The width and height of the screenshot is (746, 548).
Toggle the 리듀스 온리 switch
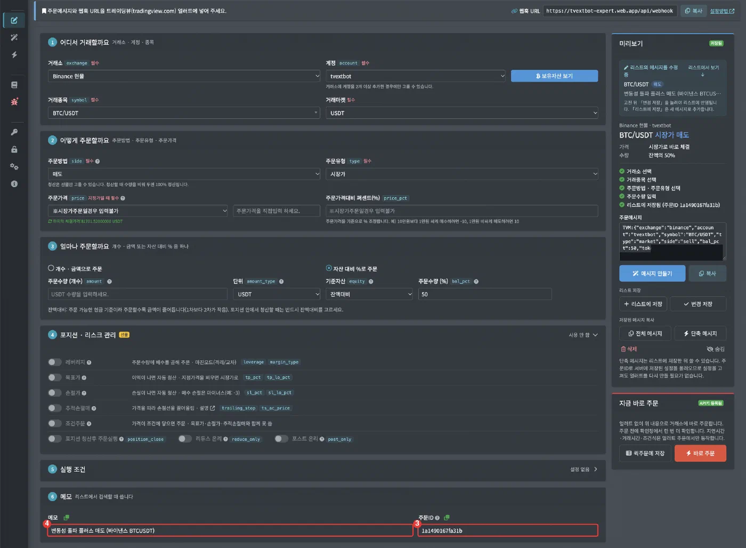(185, 439)
